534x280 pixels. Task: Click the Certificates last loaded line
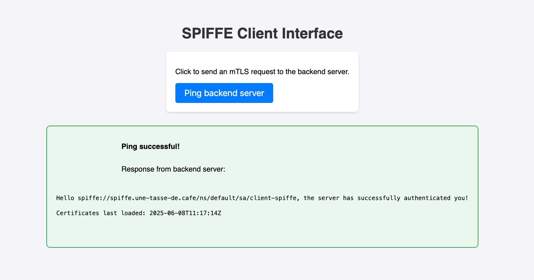click(x=139, y=213)
